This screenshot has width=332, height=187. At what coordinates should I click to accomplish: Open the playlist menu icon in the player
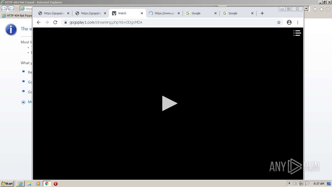(297, 33)
